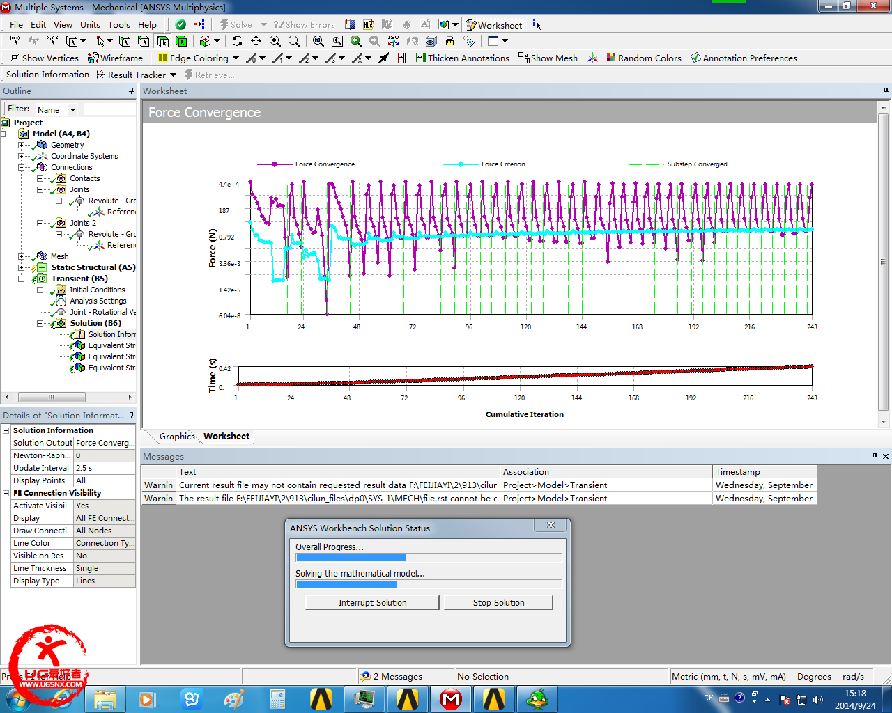Open the Units menu
This screenshot has height=713, width=892.
click(x=90, y=24)
